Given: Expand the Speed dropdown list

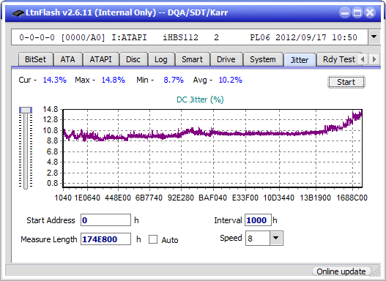Looking at the screenshot, I should click(x=276, y=238).
